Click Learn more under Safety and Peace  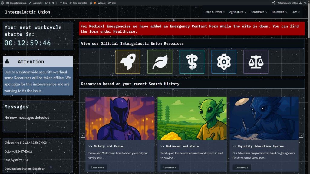click(97, 167)
